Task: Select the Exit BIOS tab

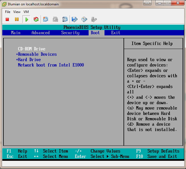Action: pos(116,33)
